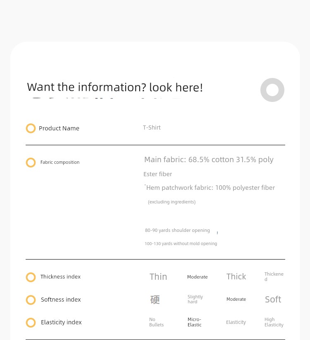Choose the High Elasticity option

[274, 322]
